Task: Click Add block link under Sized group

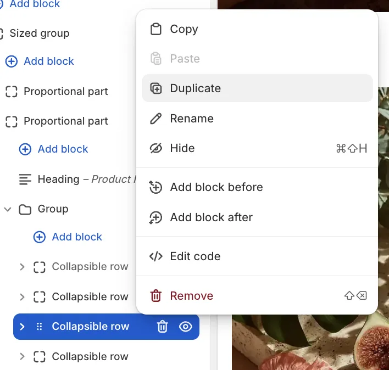Action: click(x=48, y=61)
